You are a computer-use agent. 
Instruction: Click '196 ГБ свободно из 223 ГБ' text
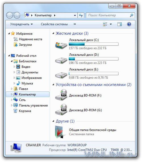pyautogui.click(x=87, y=63)
